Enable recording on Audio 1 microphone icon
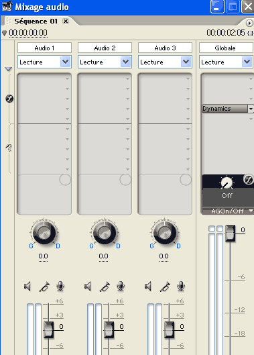The height and width of the screenshot is (355, 254). (60, 287)
